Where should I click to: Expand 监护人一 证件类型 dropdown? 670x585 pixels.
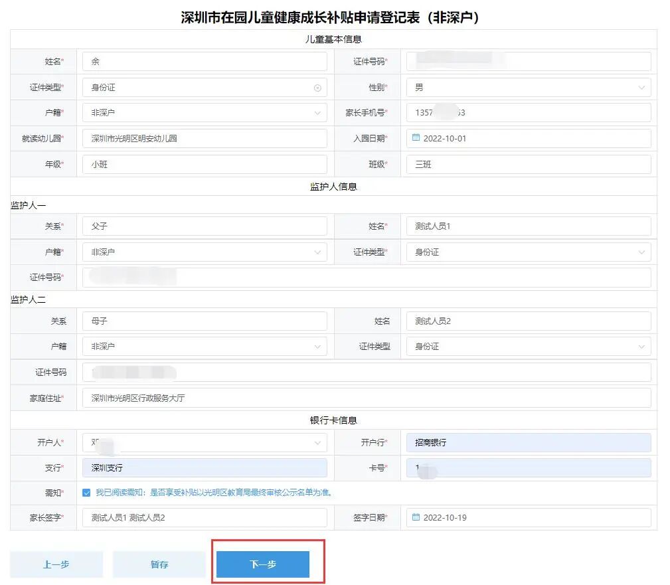641,252
